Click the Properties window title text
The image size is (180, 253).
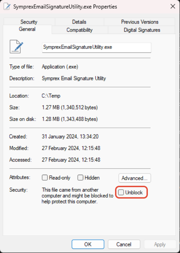pos(65,7)
